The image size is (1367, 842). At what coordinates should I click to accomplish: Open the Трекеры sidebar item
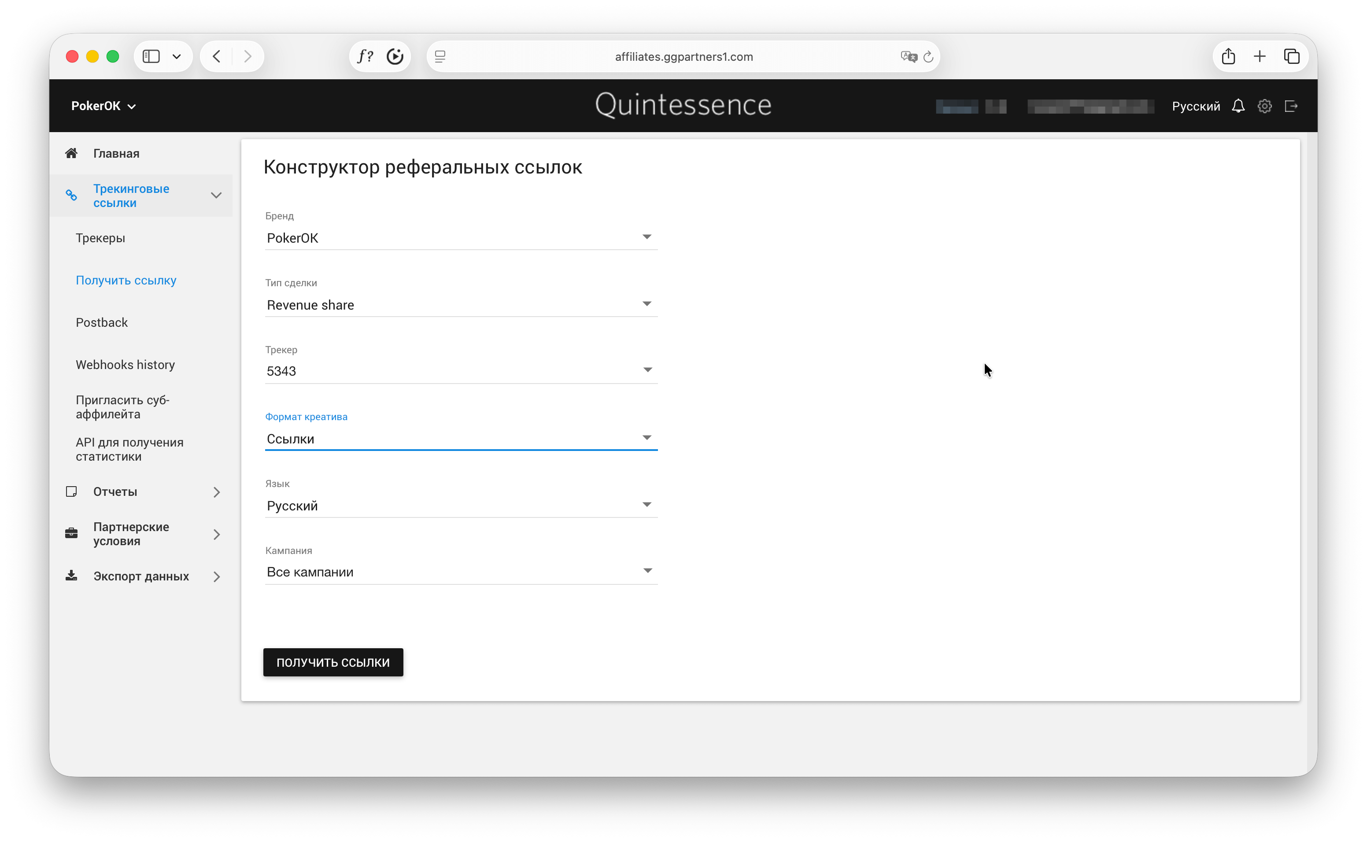point(100,238)
